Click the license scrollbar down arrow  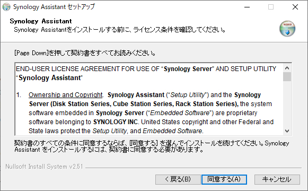tap(287, 131)
